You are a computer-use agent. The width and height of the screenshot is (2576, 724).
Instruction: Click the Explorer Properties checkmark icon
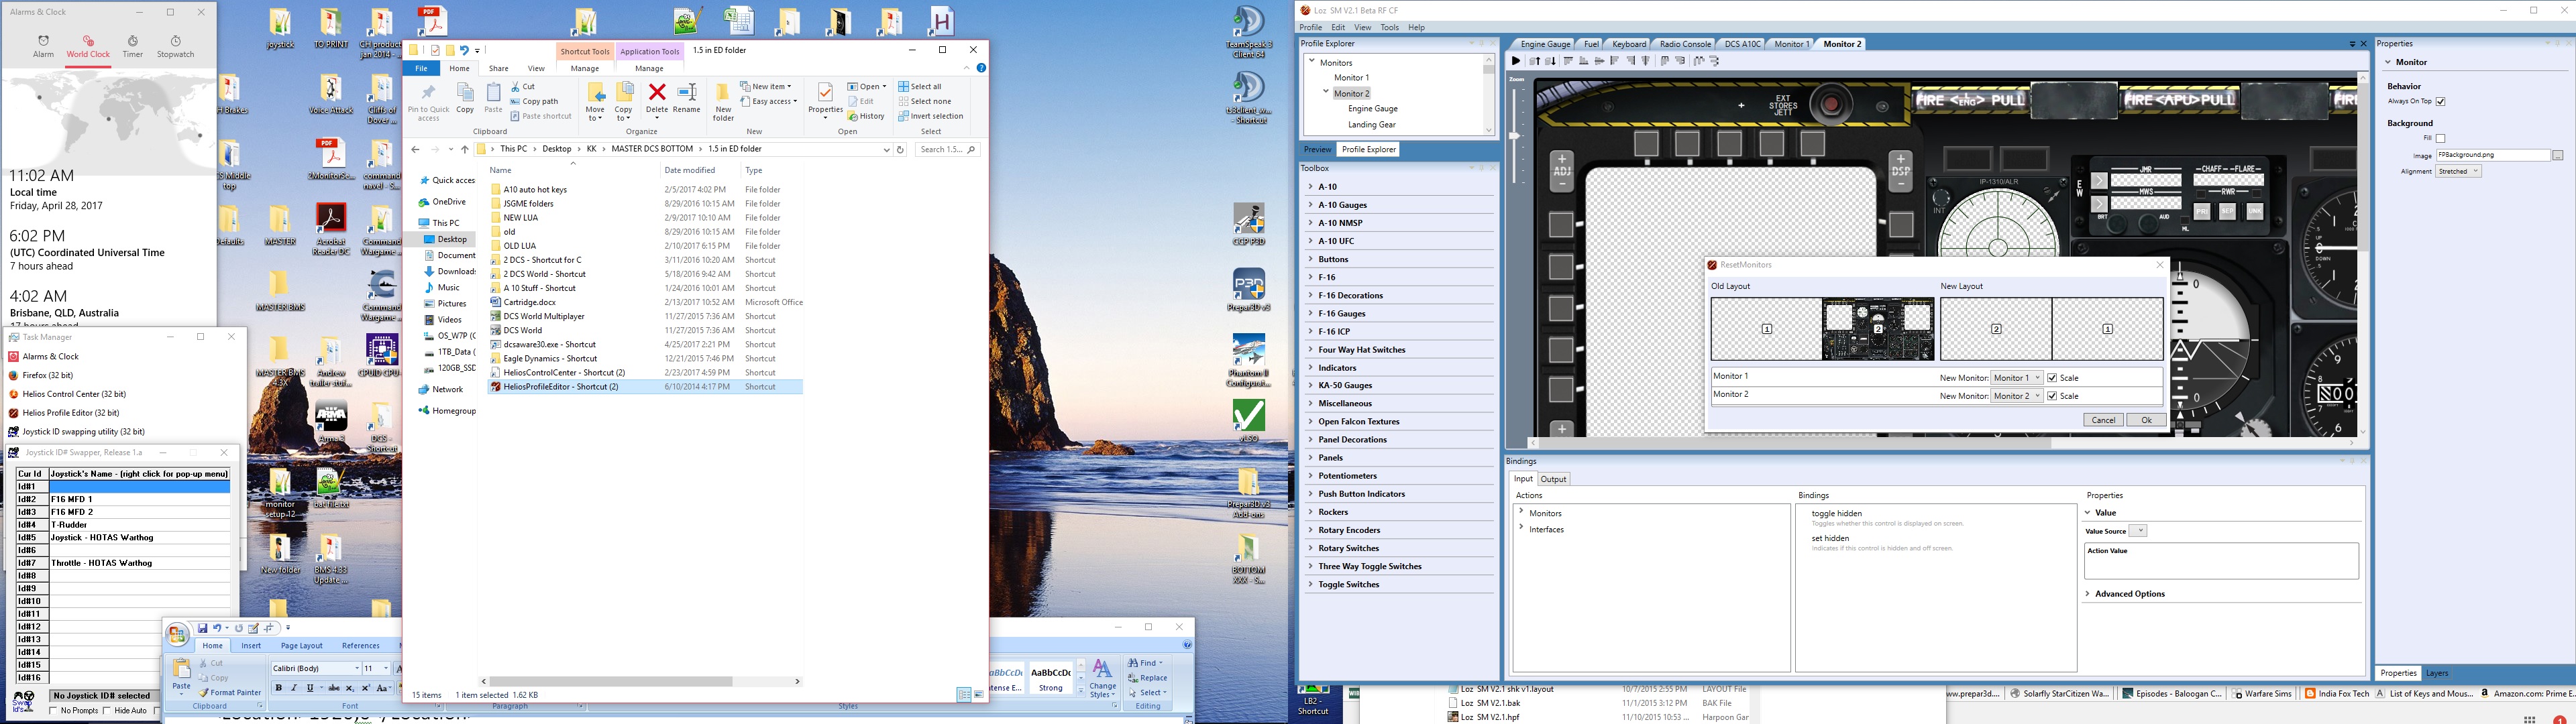pos(825,93)
